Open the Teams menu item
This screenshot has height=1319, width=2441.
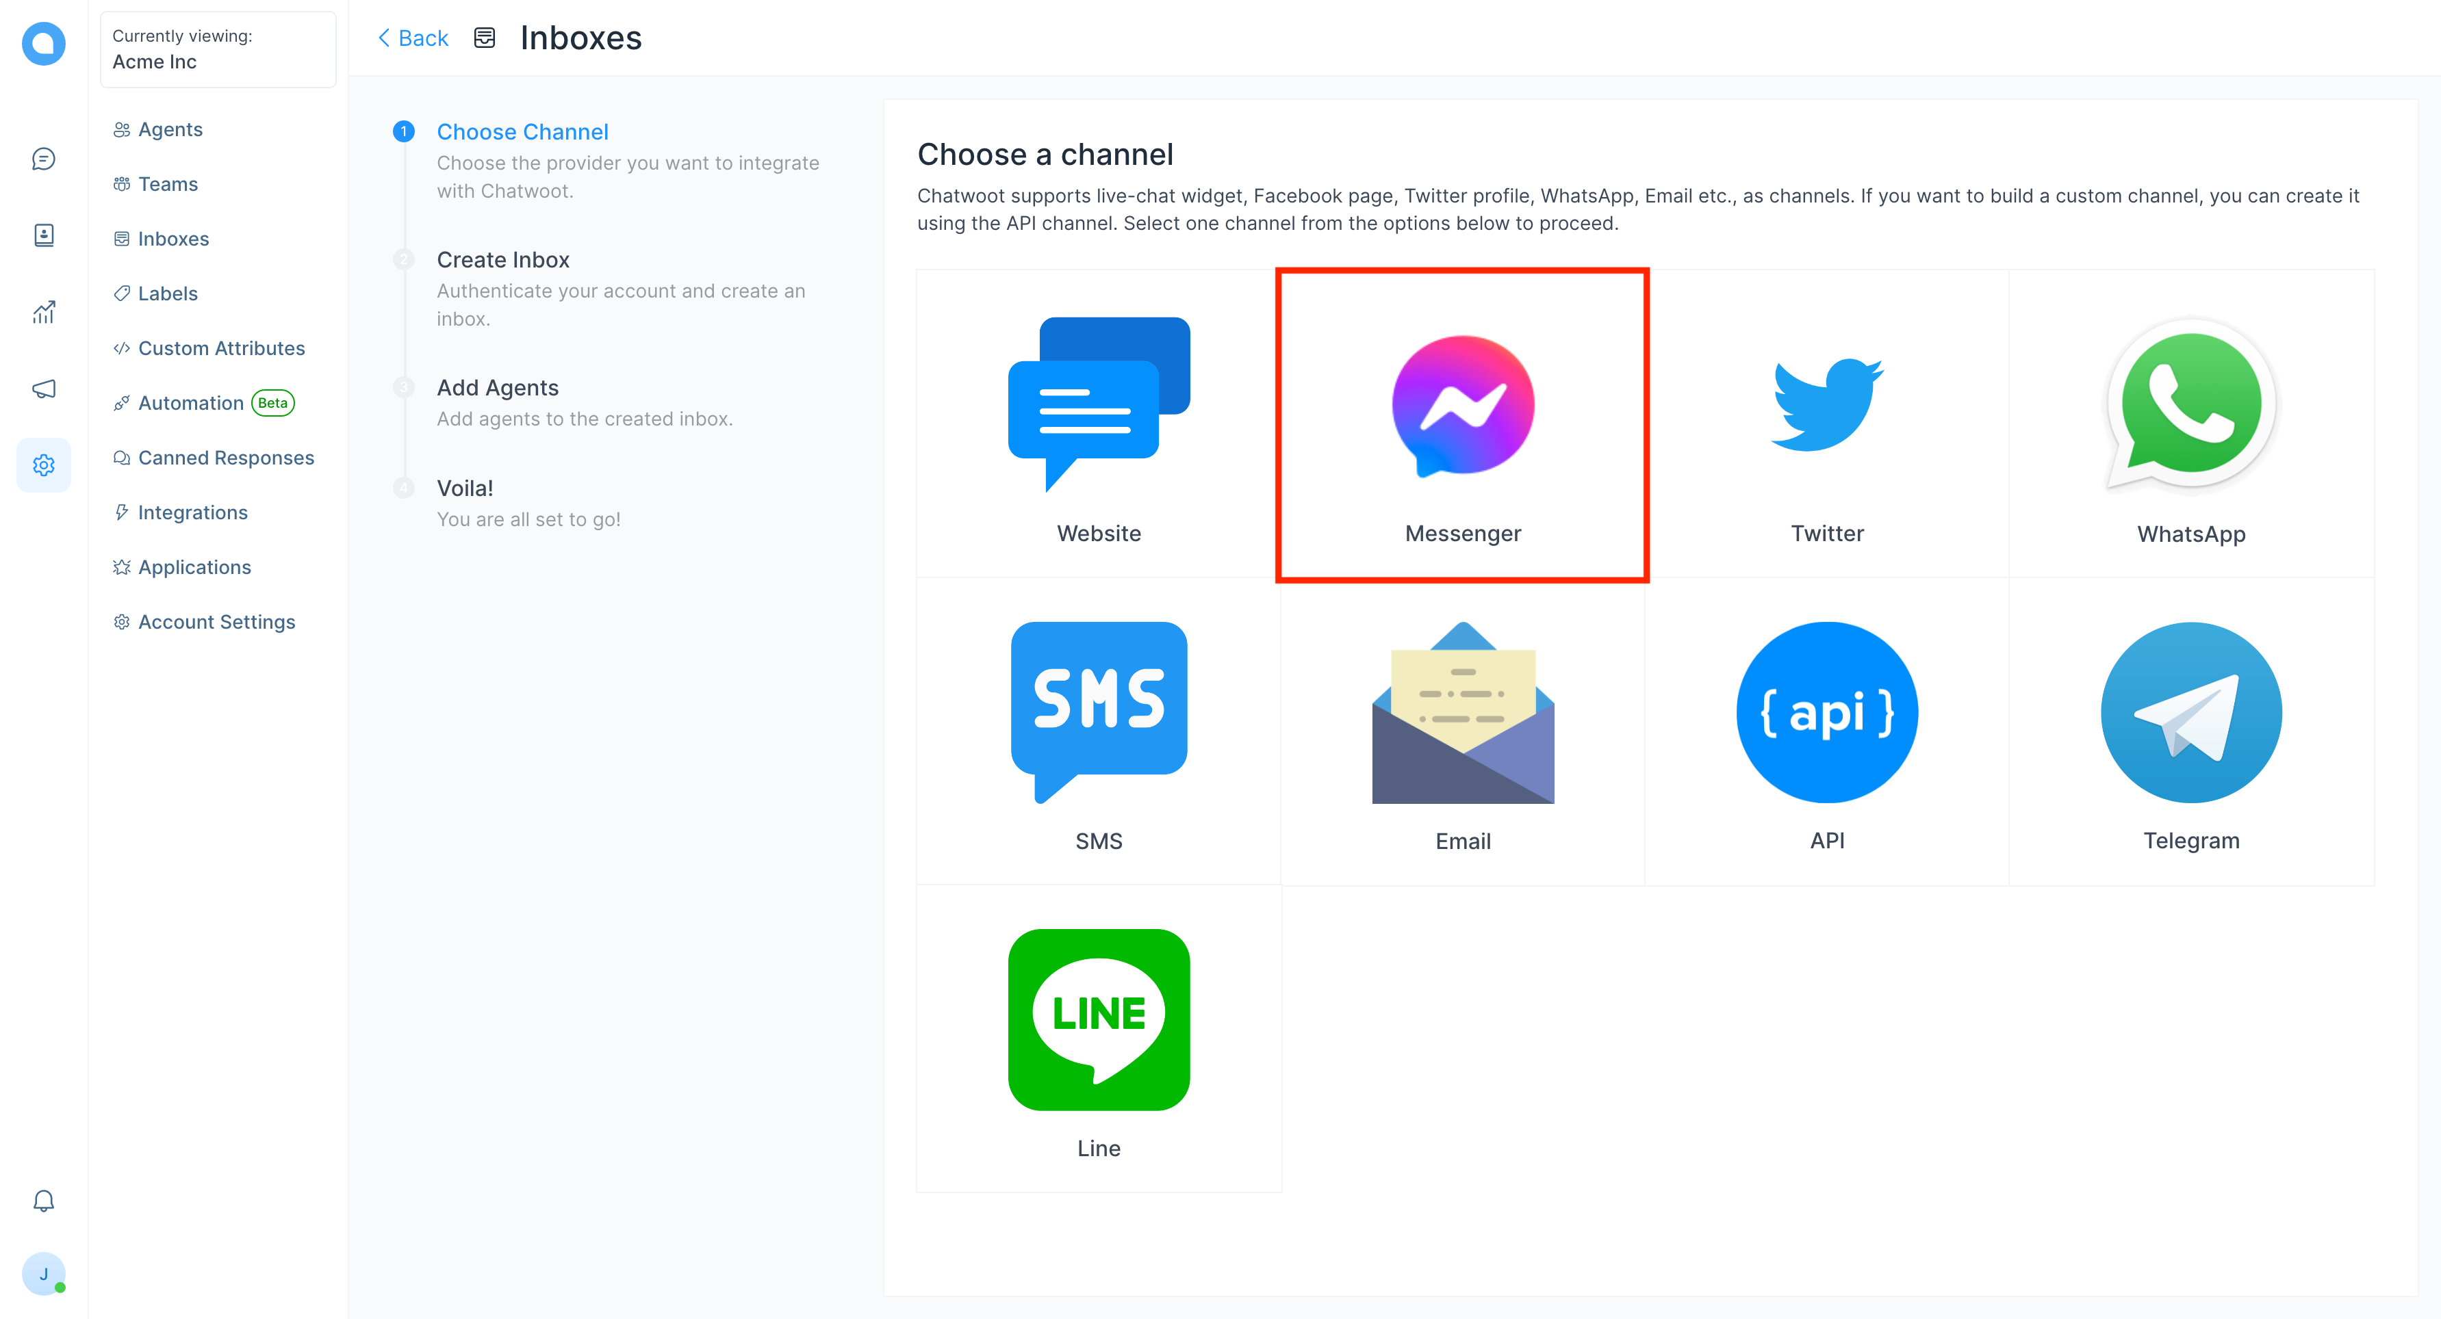coord(168,183)
